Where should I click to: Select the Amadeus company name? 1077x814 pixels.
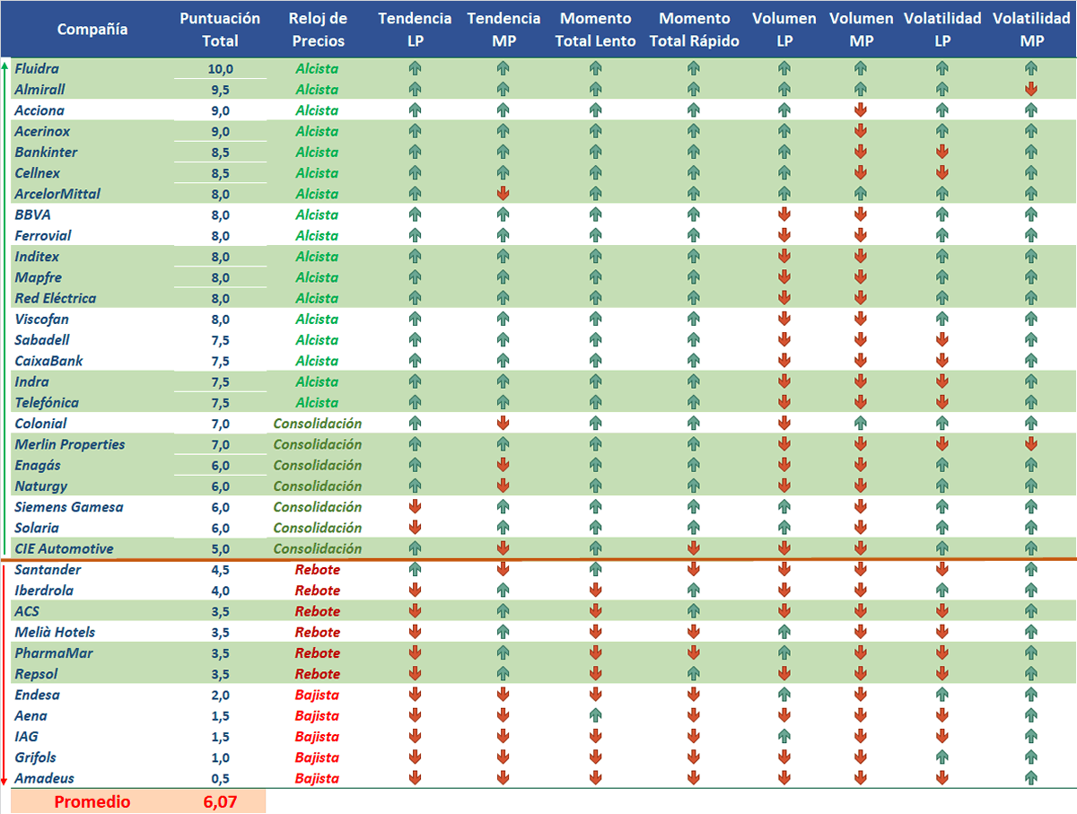coord(45,778)
